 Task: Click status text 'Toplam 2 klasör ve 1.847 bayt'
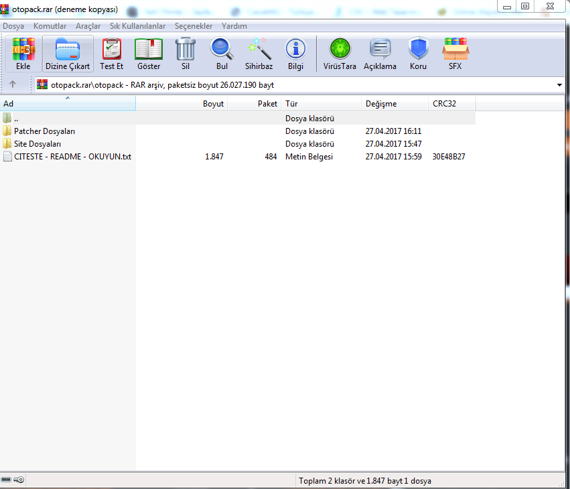point(350,481)
